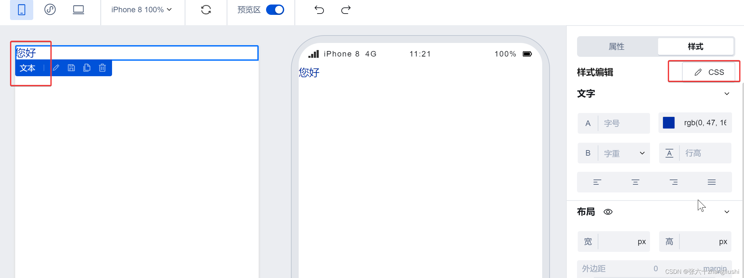Open the iPhone 8 100% device dropdown
744x278 pixels.
[141, 10]
